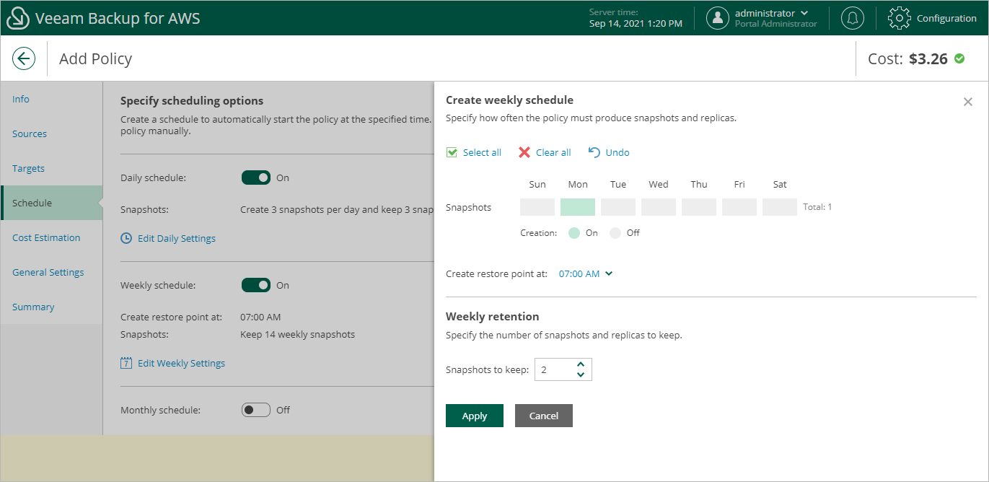989x482 pixels.
Task: Toggle the Monday snapshot cell
Action: coord(578,207)
